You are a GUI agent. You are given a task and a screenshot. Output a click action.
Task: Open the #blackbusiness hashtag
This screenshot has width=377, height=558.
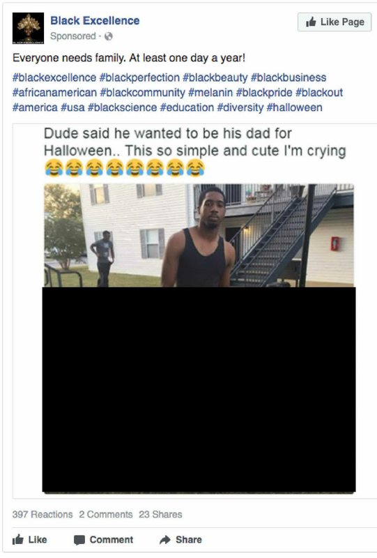[288, 77]
